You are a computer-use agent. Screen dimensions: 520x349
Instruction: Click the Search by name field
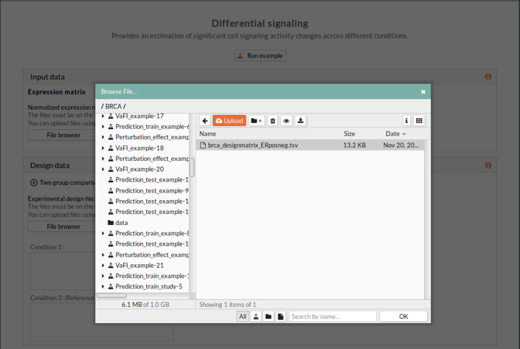tap(333, 317)
